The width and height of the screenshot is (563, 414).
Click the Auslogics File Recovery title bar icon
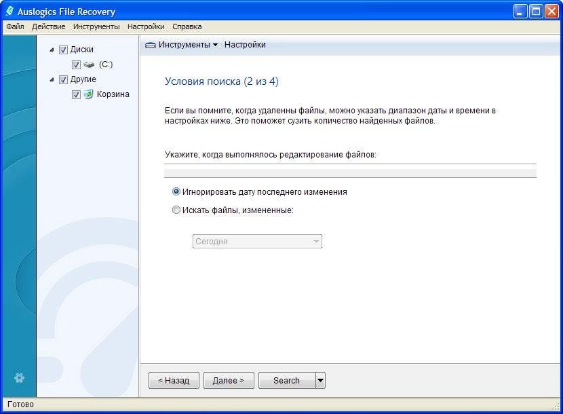pyautogui.click(x=9, y=11)
